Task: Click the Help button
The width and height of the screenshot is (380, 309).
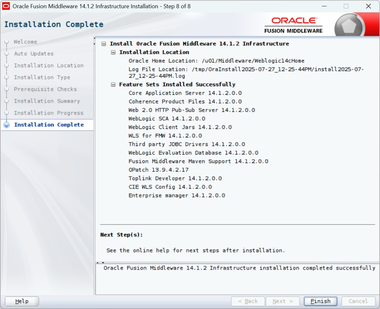Action: point(22,301)
